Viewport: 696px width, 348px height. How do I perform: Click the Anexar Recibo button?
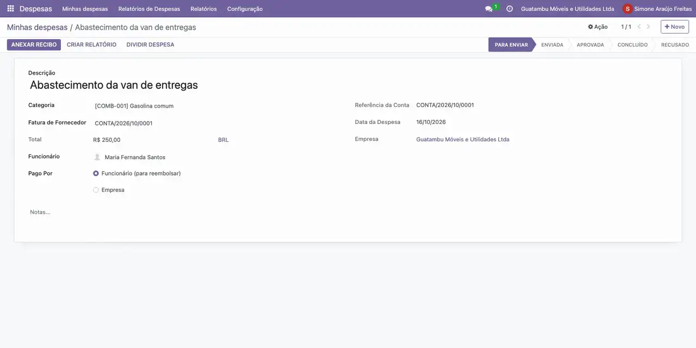point(34,45)
